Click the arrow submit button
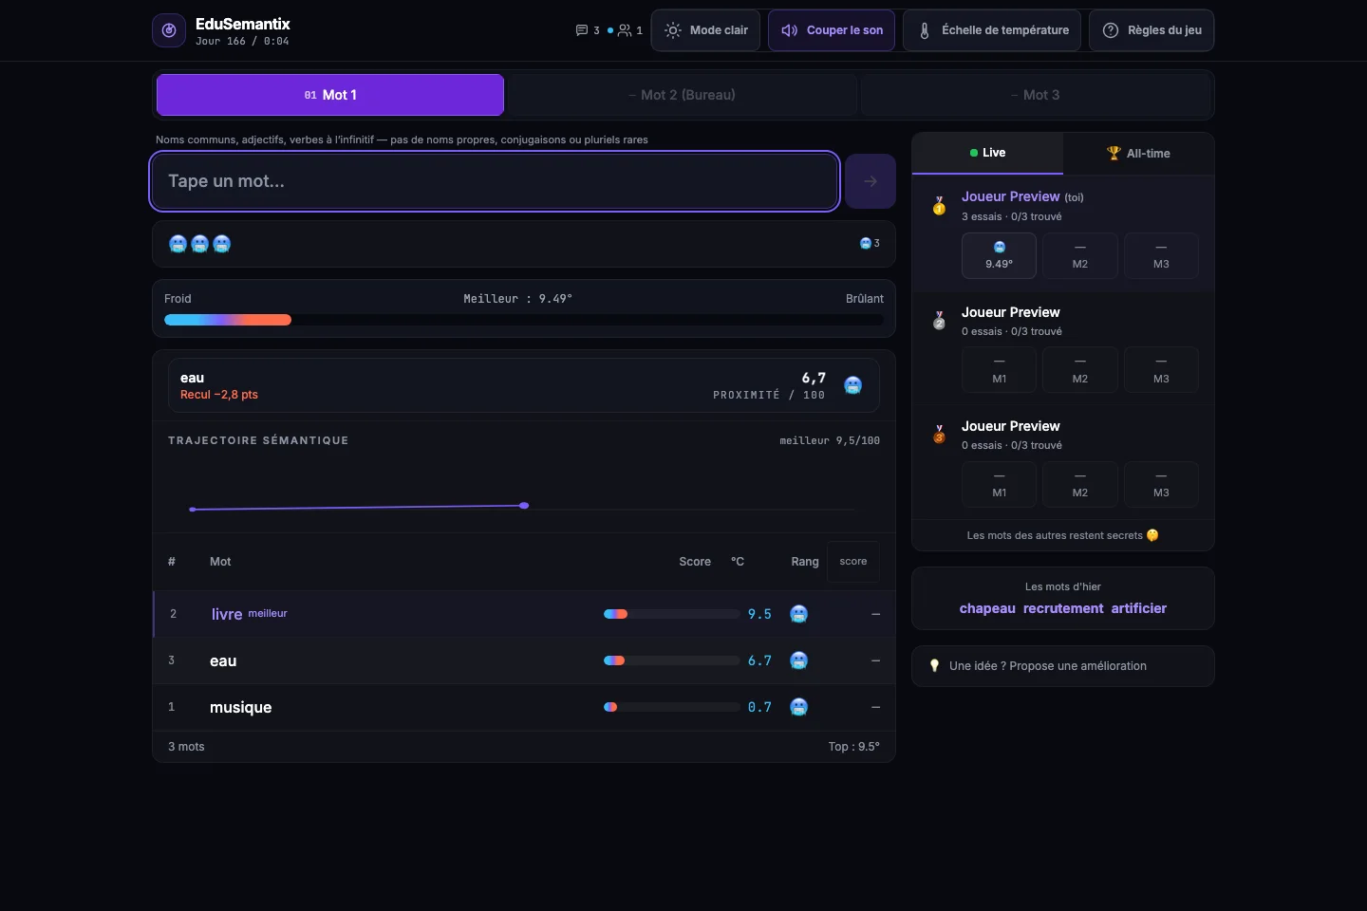 871,181
